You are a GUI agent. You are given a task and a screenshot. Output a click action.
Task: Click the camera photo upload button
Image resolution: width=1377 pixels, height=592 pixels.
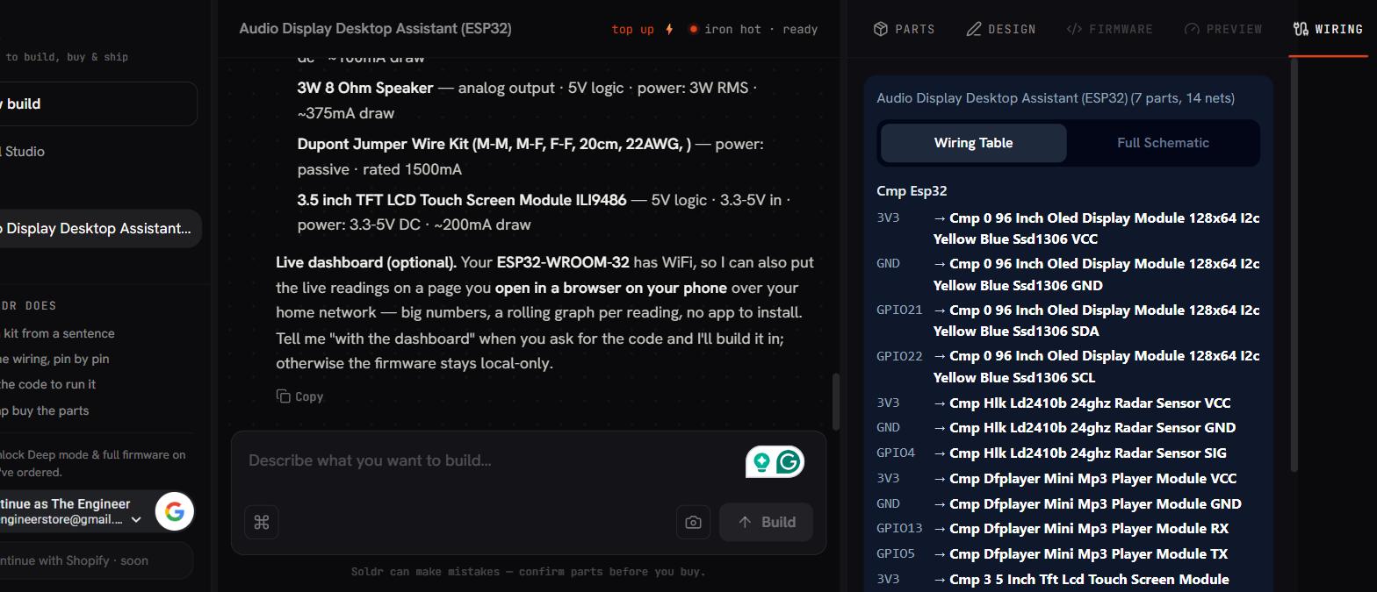[x=693, y=522]
